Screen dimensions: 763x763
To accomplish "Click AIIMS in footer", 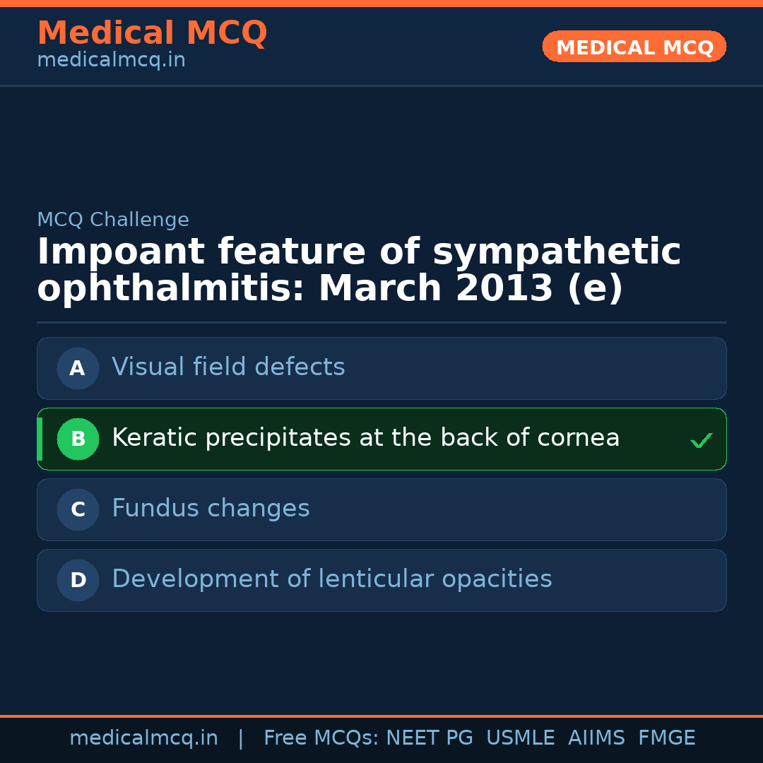I will [x=596, y=738].
